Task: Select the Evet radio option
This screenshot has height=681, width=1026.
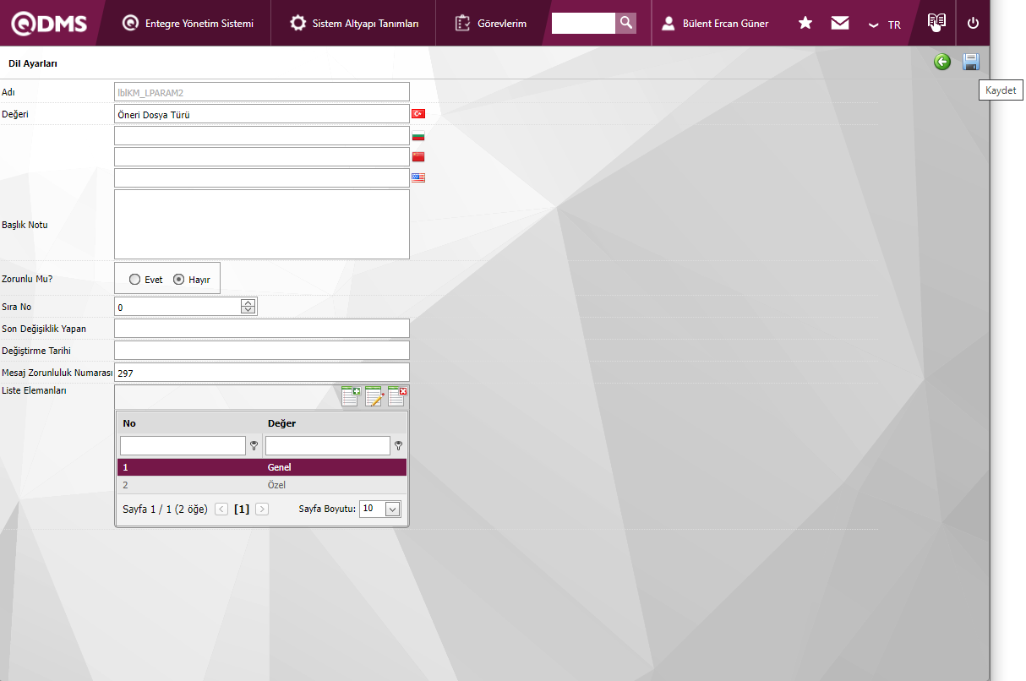Action: [x=134, y=280]
